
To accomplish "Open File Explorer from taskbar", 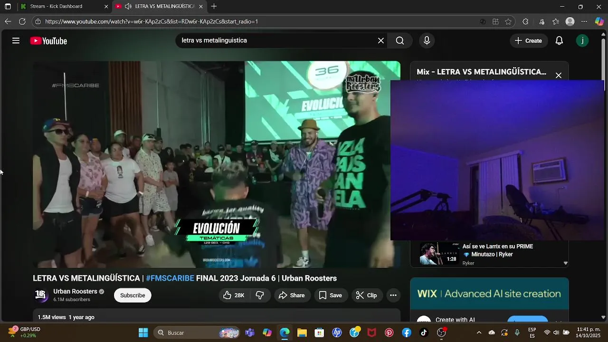I will (302, 332).
